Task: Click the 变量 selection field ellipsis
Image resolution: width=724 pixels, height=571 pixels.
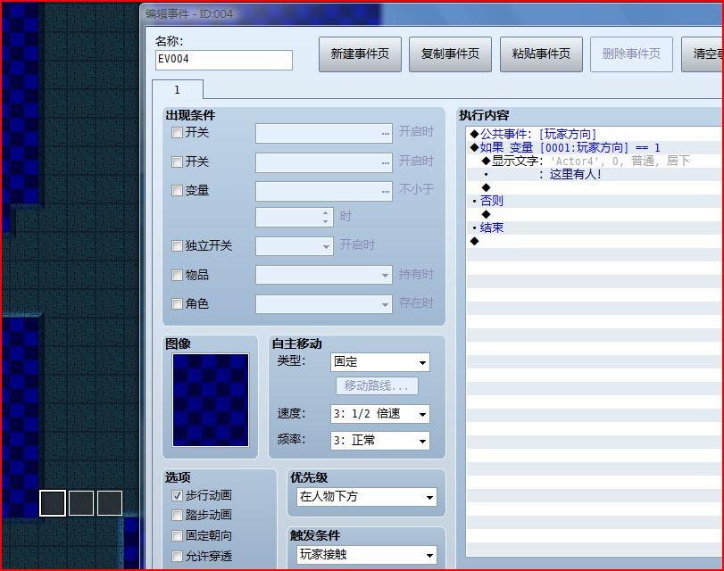Action: point(386,191)
